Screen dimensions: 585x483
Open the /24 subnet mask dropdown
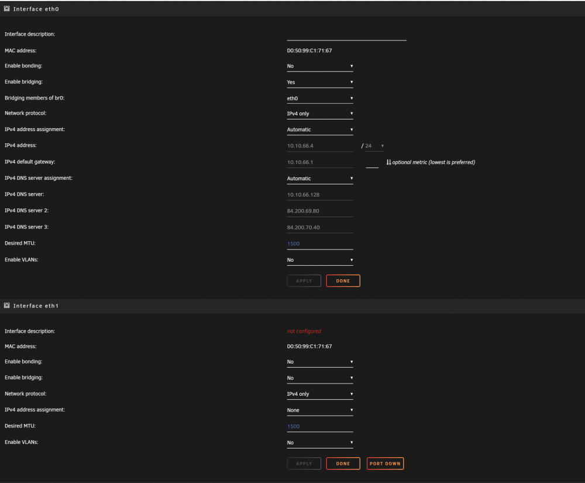click(374, 146)
